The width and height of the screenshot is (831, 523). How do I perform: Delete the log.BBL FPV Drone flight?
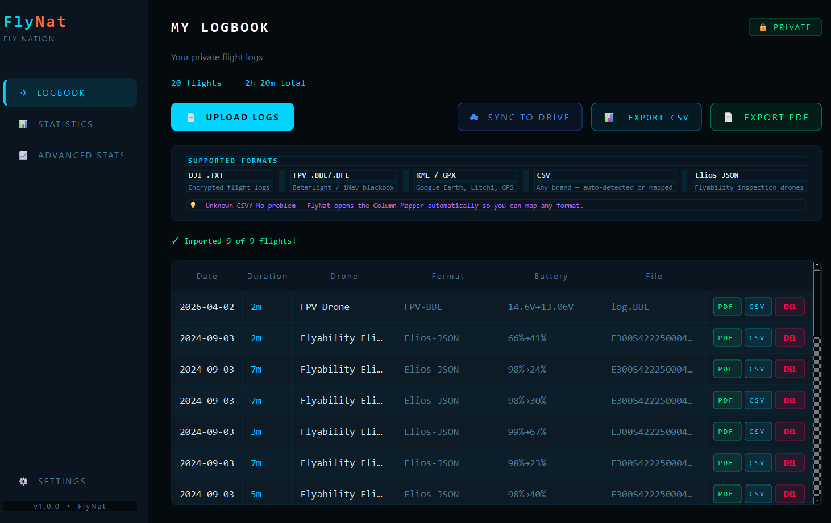pos(790,307)
